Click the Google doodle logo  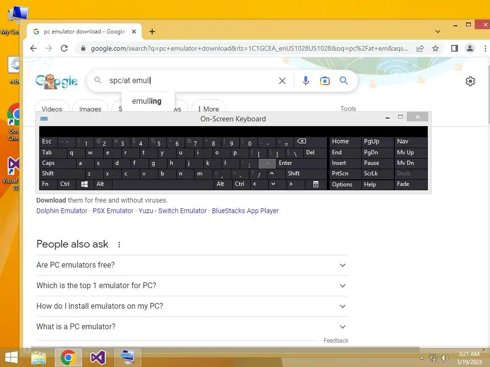point(56,81)
